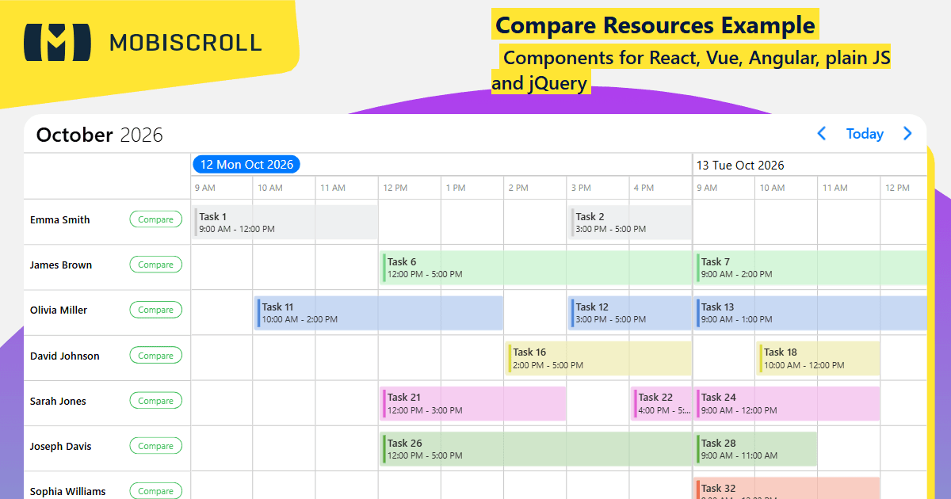Click David Johnson resource name
The width and height of the screenshot is (951, 499).
tap(65, 356)
